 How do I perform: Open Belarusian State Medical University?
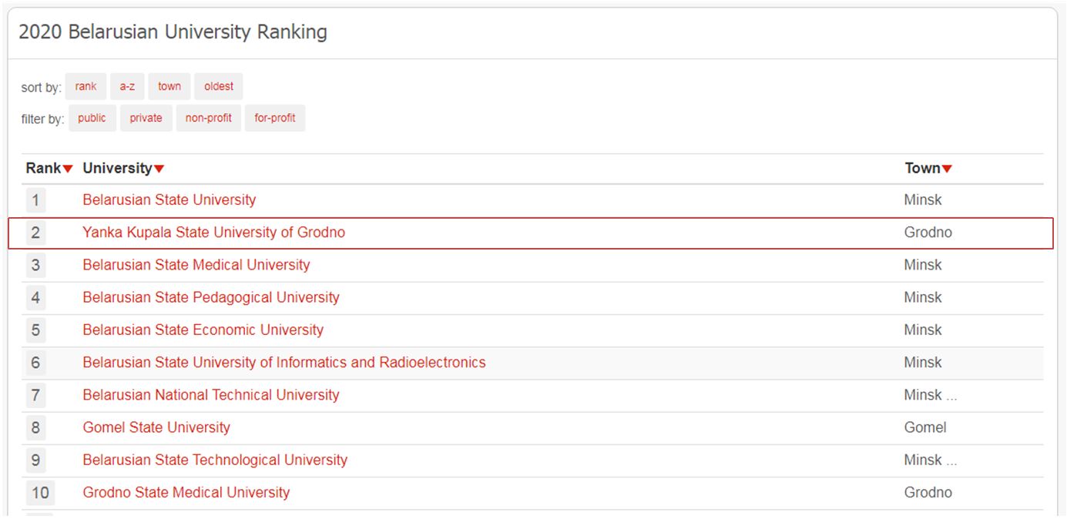(196, 264)
